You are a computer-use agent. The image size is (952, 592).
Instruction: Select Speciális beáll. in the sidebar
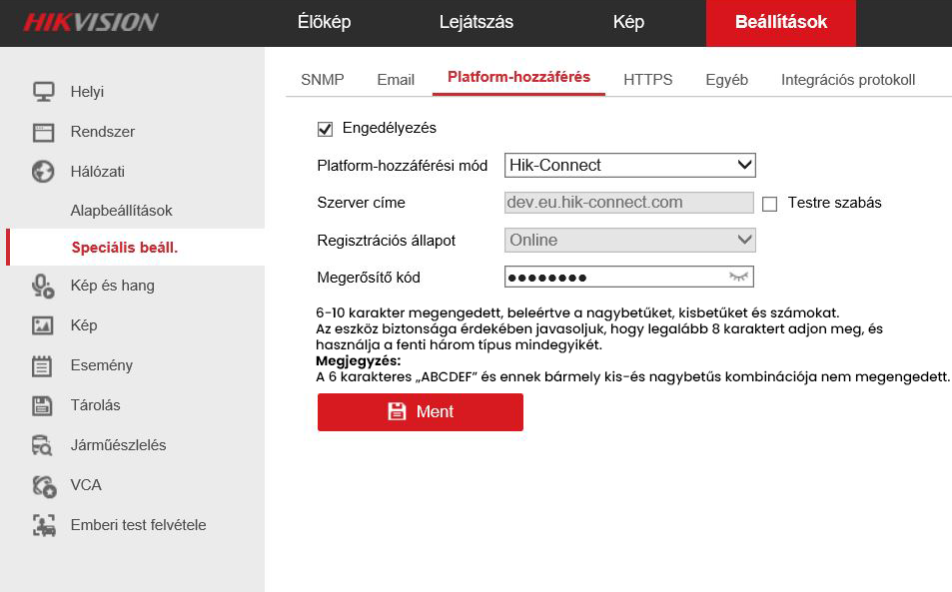(x=136, y=247)
